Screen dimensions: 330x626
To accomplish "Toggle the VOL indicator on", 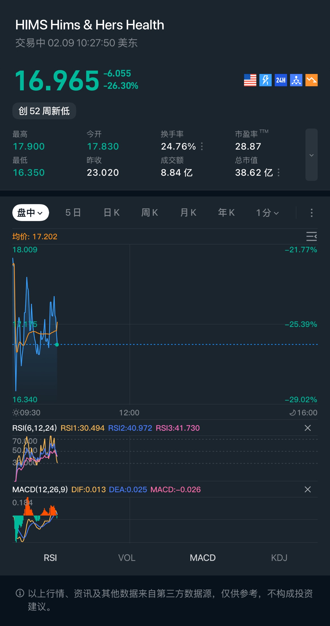I will (127, 558).
